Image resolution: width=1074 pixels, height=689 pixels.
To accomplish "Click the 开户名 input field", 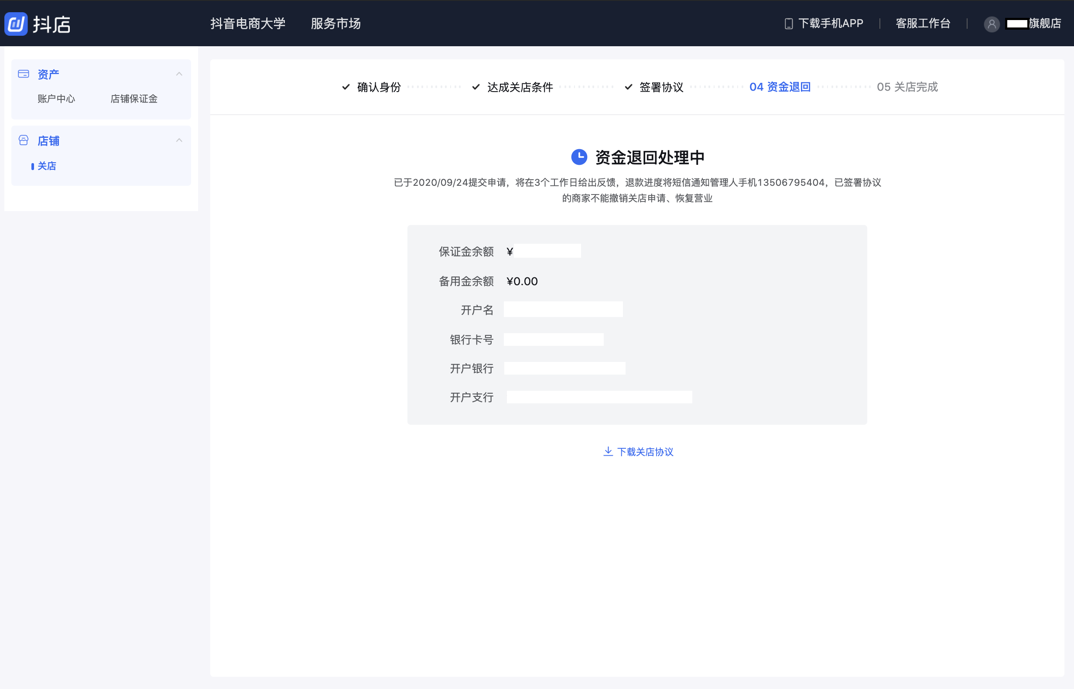I will [x=562, y=309].
